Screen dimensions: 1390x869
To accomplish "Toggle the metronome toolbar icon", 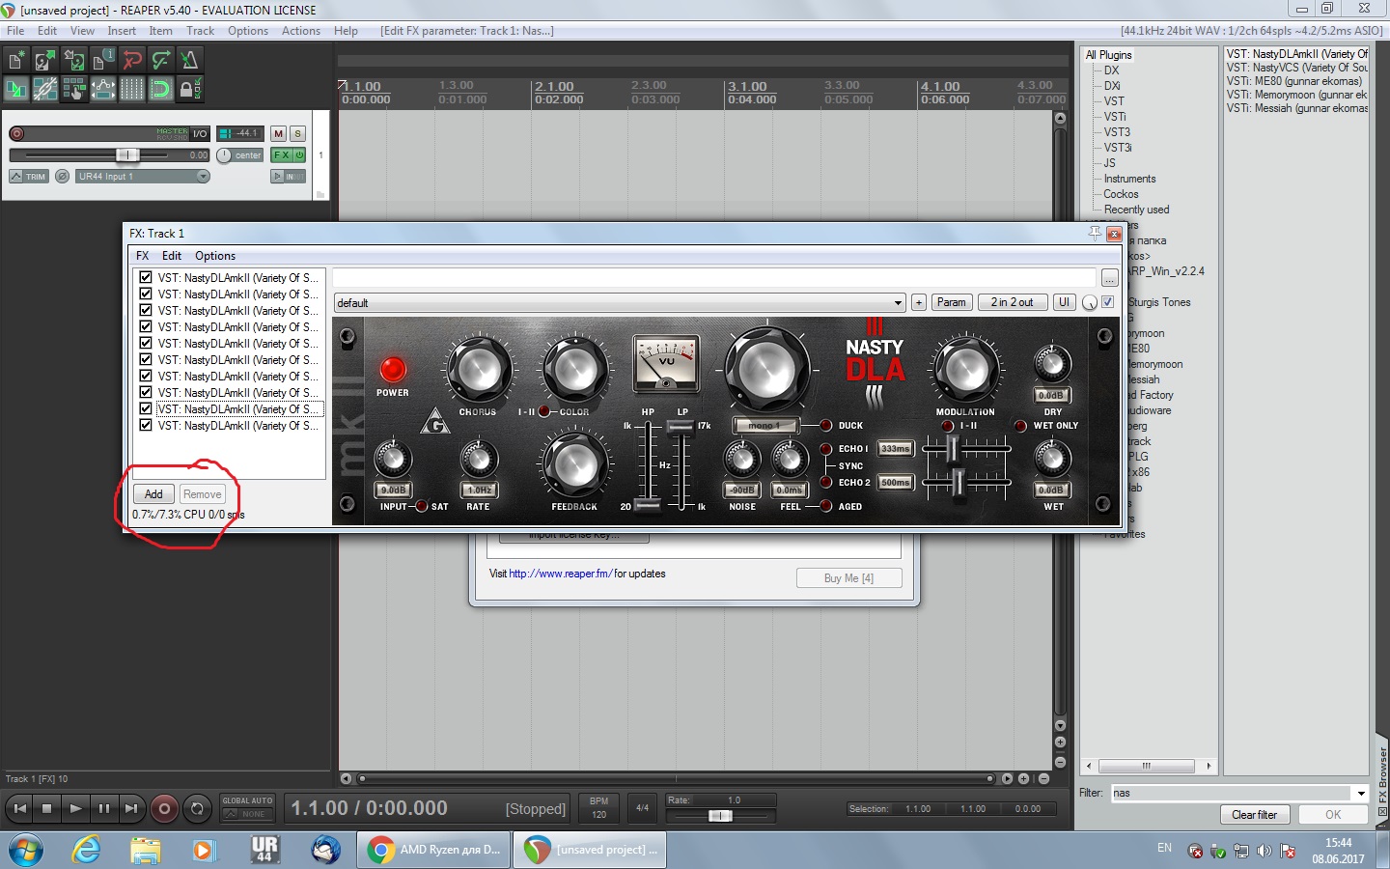I will 190,60.
